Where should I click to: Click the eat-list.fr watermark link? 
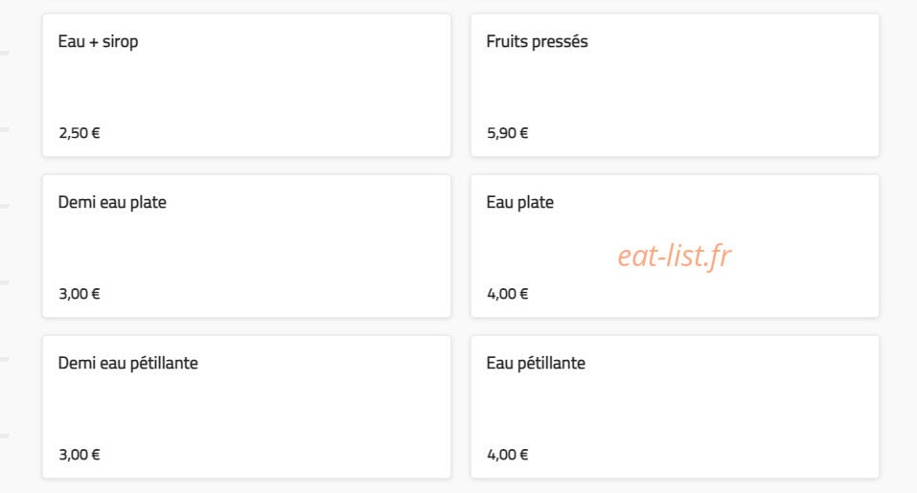click(x=675, y=256)
